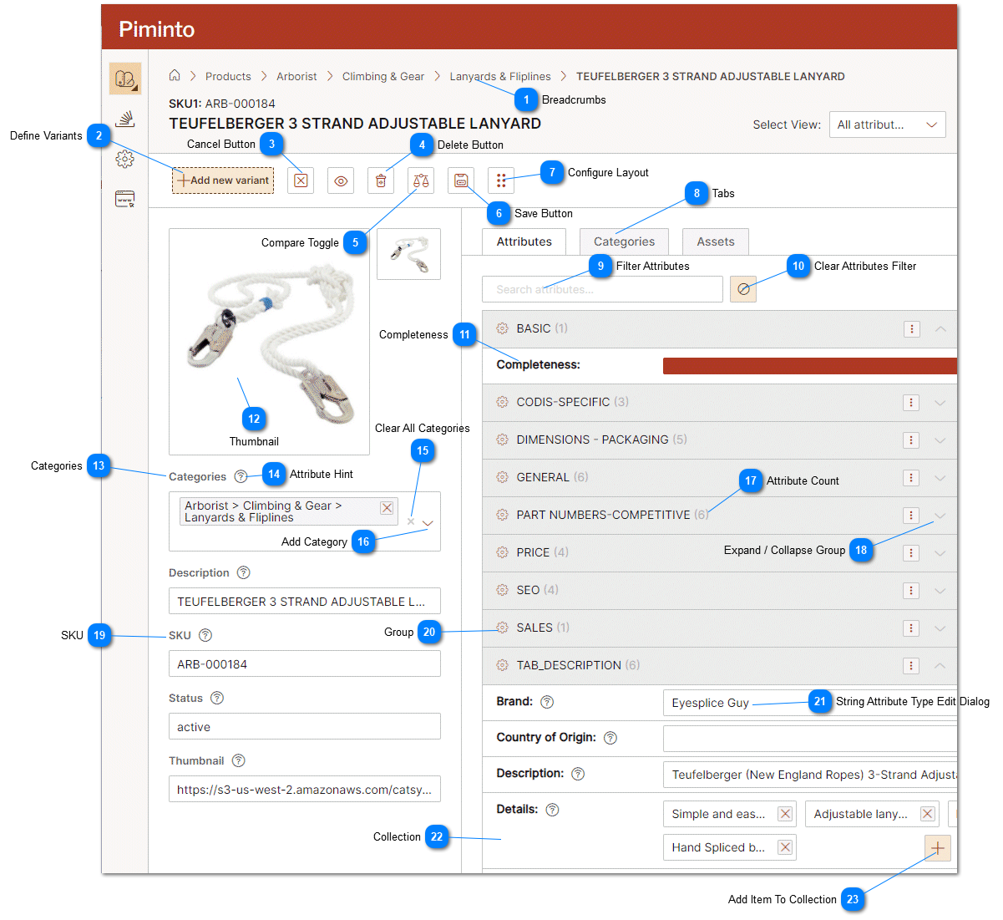Image resolution: width=1003 pixels, height=920 pixels.
Task: Toggle compare mode with the scales icon
Action: click(421, 180)
